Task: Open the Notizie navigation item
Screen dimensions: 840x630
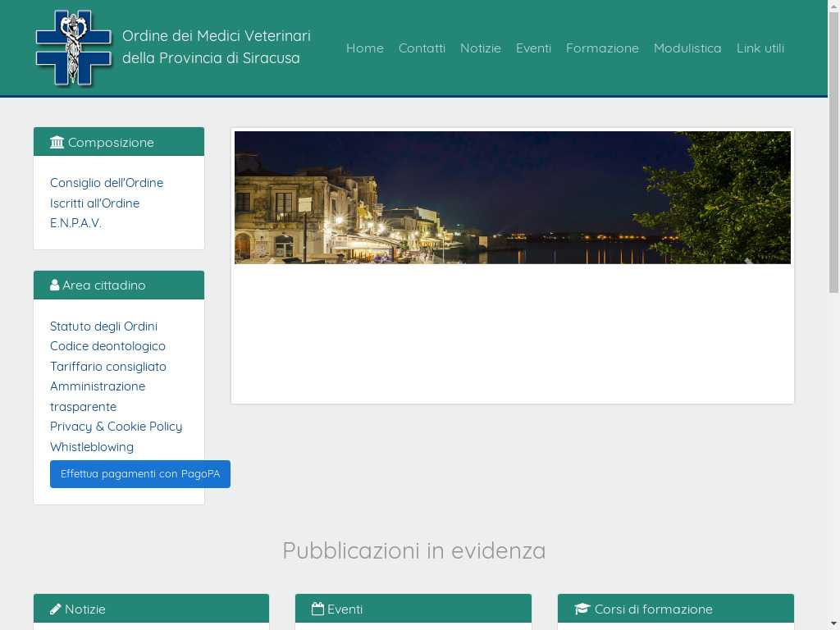Action: pos(481,48)
